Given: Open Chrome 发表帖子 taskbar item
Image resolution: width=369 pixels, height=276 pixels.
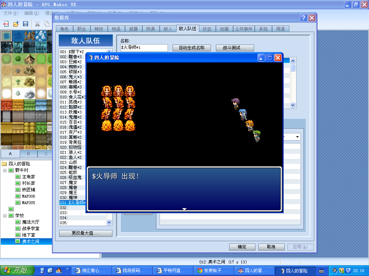Looking at the screenshot, I should [214, 271].
